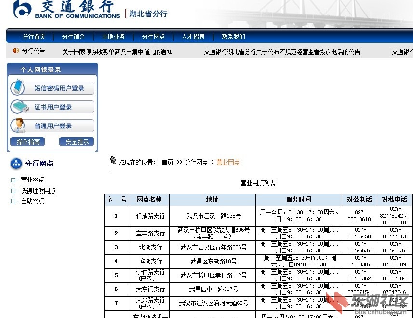413x318 pixels.
Task: Click the 个人网银登录 panel title
Action: point(41,69)
